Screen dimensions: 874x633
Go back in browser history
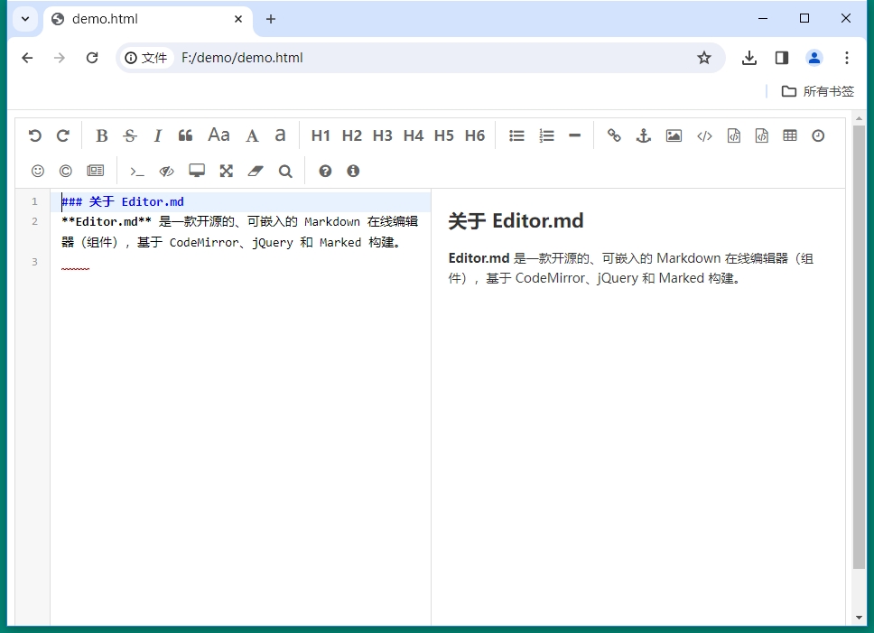coord(27,58)
